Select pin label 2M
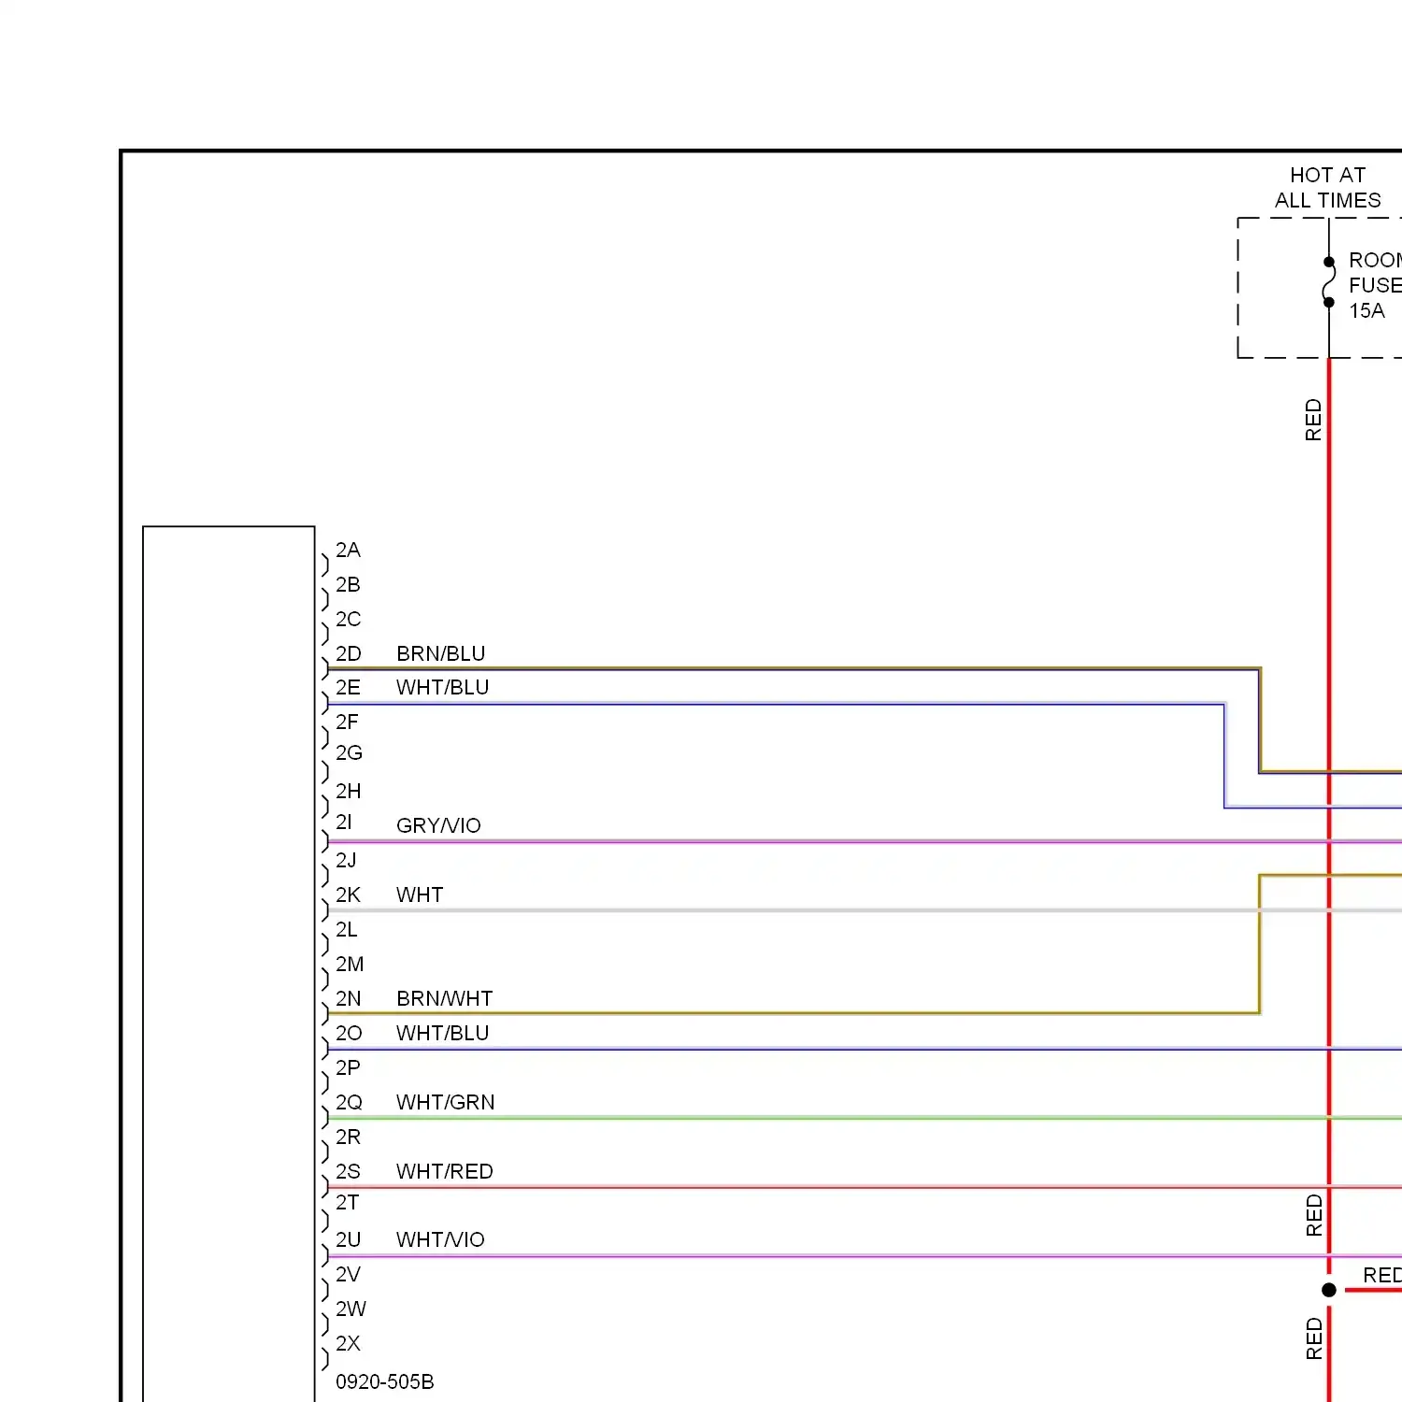Viewport: 1402px width, 1402px height. point(350,964)
